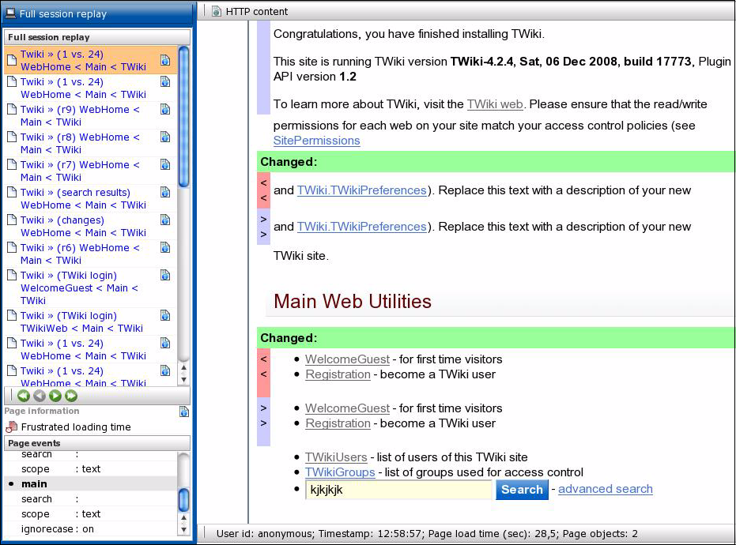Select the (TWiki login) WelcomeGuest page
This screenshot has height=545, width=736.
79,288
